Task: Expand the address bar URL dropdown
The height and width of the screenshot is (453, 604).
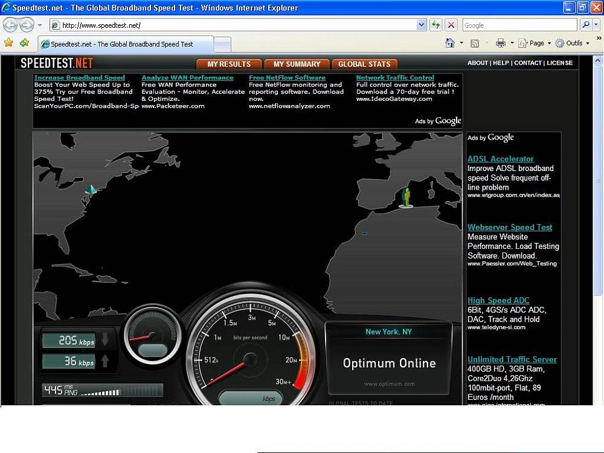Action: click(x=422, y=25)
